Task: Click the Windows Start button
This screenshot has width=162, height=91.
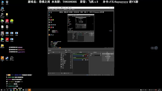Action: pos(2,90)
